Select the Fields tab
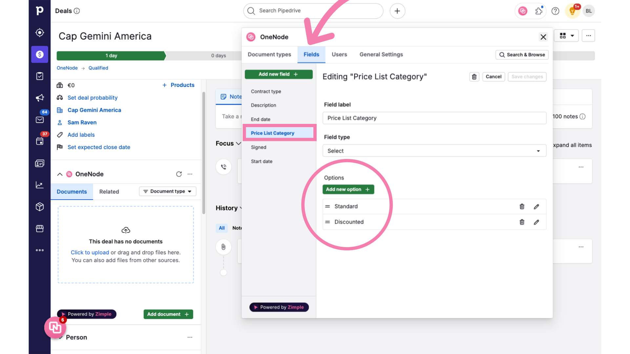This screenshot has height=354, width=630. (311, 54)
